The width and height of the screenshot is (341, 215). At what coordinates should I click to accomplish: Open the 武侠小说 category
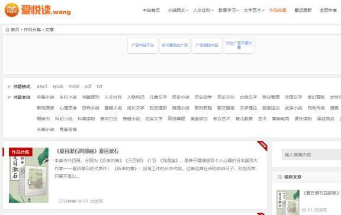click(294, 108)
